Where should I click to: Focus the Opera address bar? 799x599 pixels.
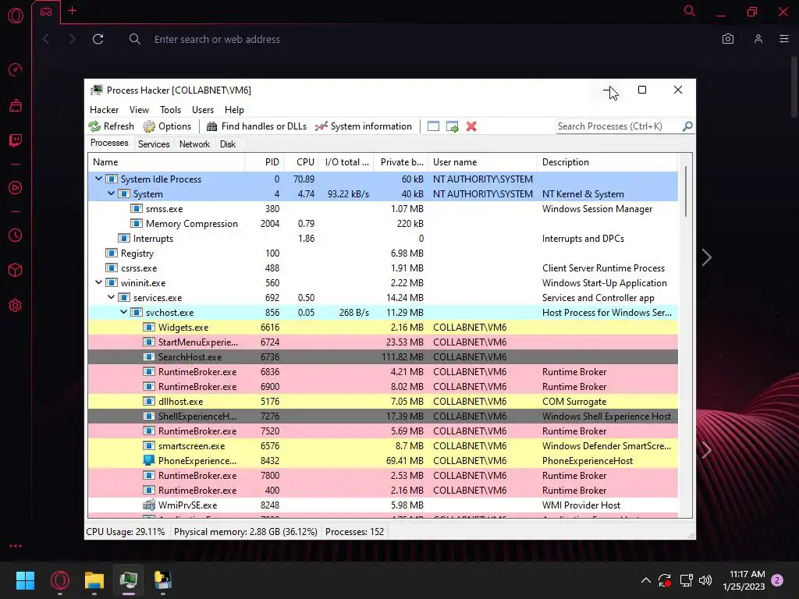[x=217, y=39]
